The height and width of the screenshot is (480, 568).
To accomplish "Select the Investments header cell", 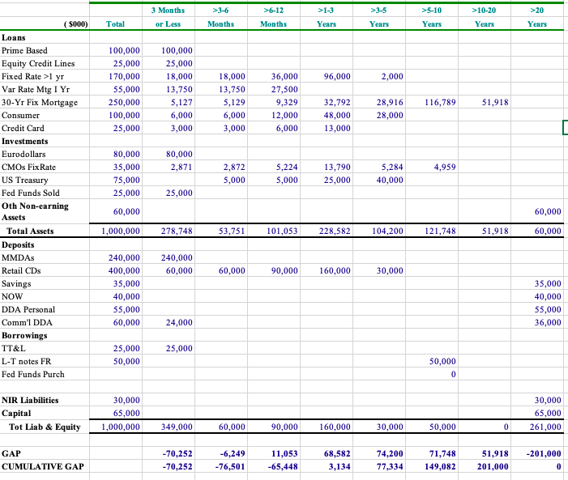I will pos(24,141).
